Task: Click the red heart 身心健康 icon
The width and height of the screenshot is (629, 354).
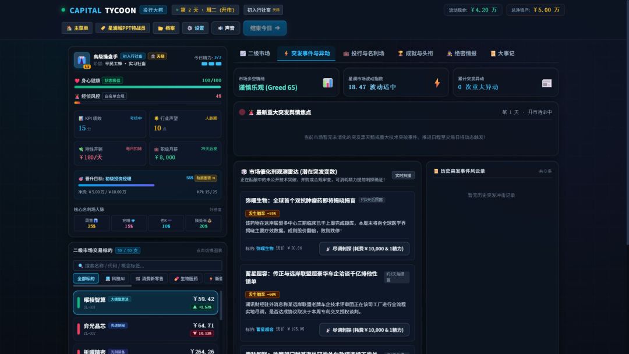Action: tap(77, 80)
